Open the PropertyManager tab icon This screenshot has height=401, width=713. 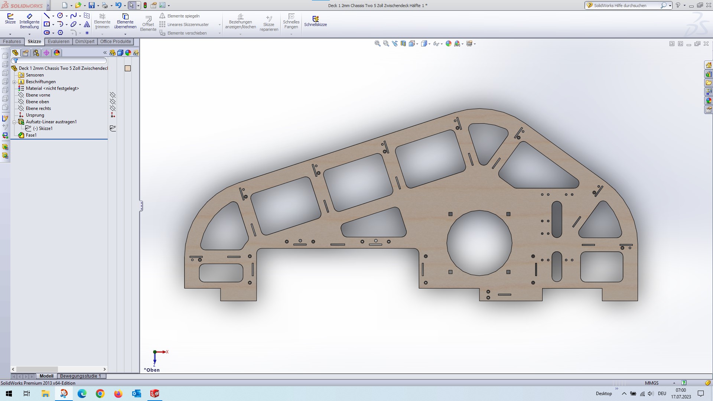pyautogui.click(x=26, y=53)
